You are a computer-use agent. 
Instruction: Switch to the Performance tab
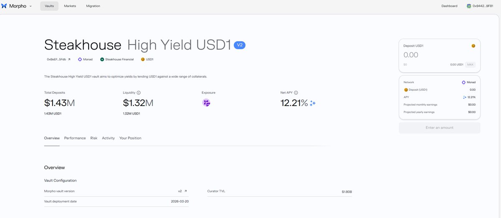tap(75, 138)
